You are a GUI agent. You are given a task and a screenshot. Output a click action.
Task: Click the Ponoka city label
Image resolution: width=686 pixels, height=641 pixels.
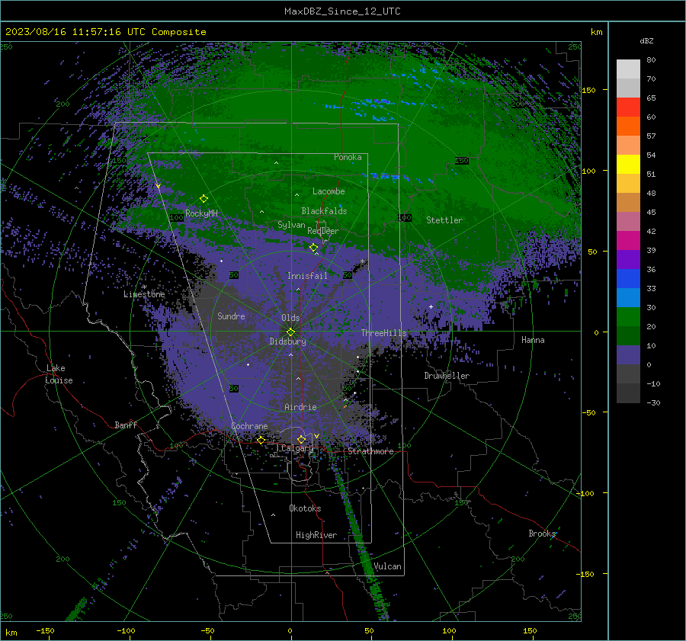point(348,157)
